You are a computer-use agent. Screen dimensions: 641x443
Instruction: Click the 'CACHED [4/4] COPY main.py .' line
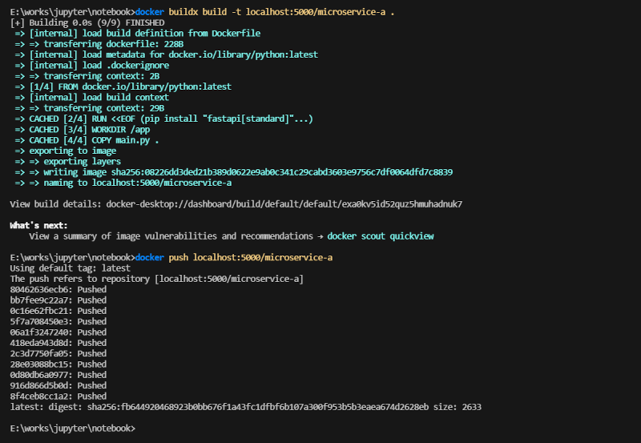[x=87, y=139]
